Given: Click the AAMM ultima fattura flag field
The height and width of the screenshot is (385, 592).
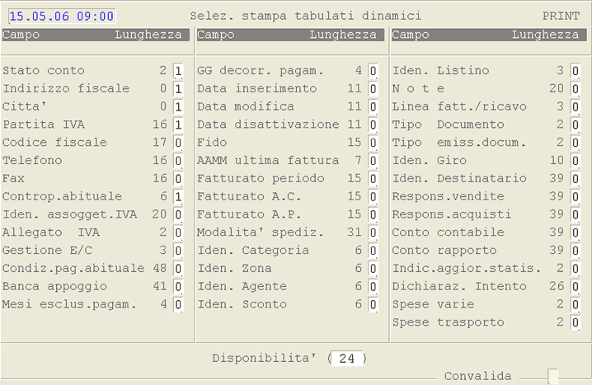Looking at the screenshot, I should pos(373,161).
